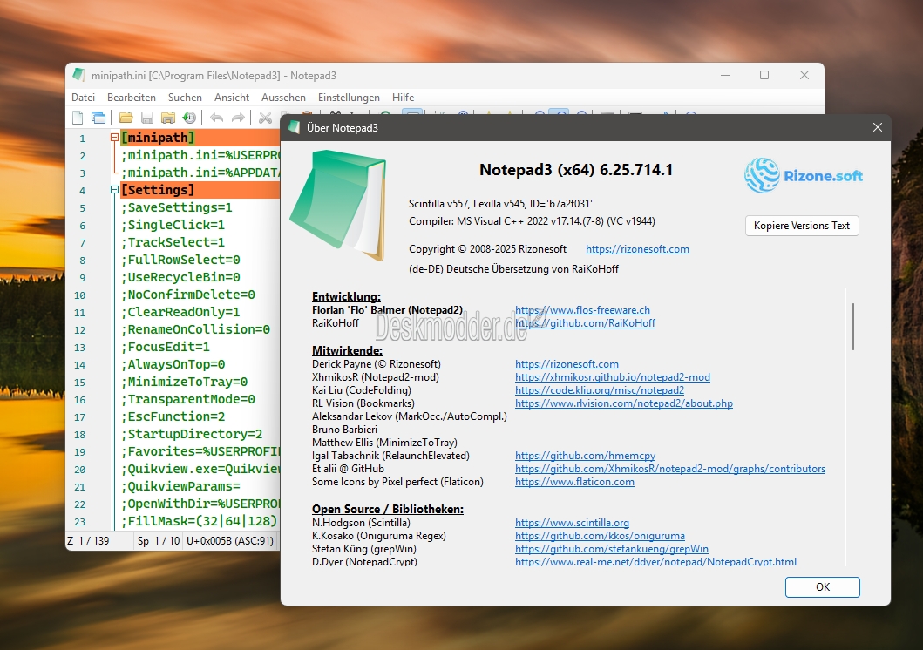Click the Rizone.soft logo in the about dialog
Image resolution: width=923 pixels, height=650 pixels.
[x=804, y=175]
